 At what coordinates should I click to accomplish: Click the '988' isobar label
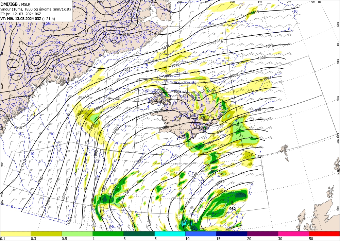point(187,204)
